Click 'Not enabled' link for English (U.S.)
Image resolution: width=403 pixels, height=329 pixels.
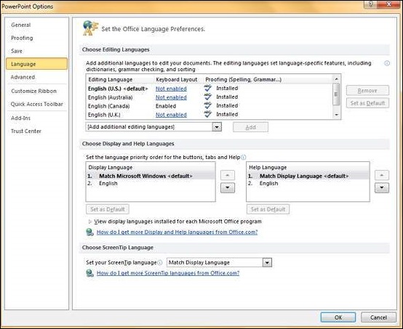(171, 89)
